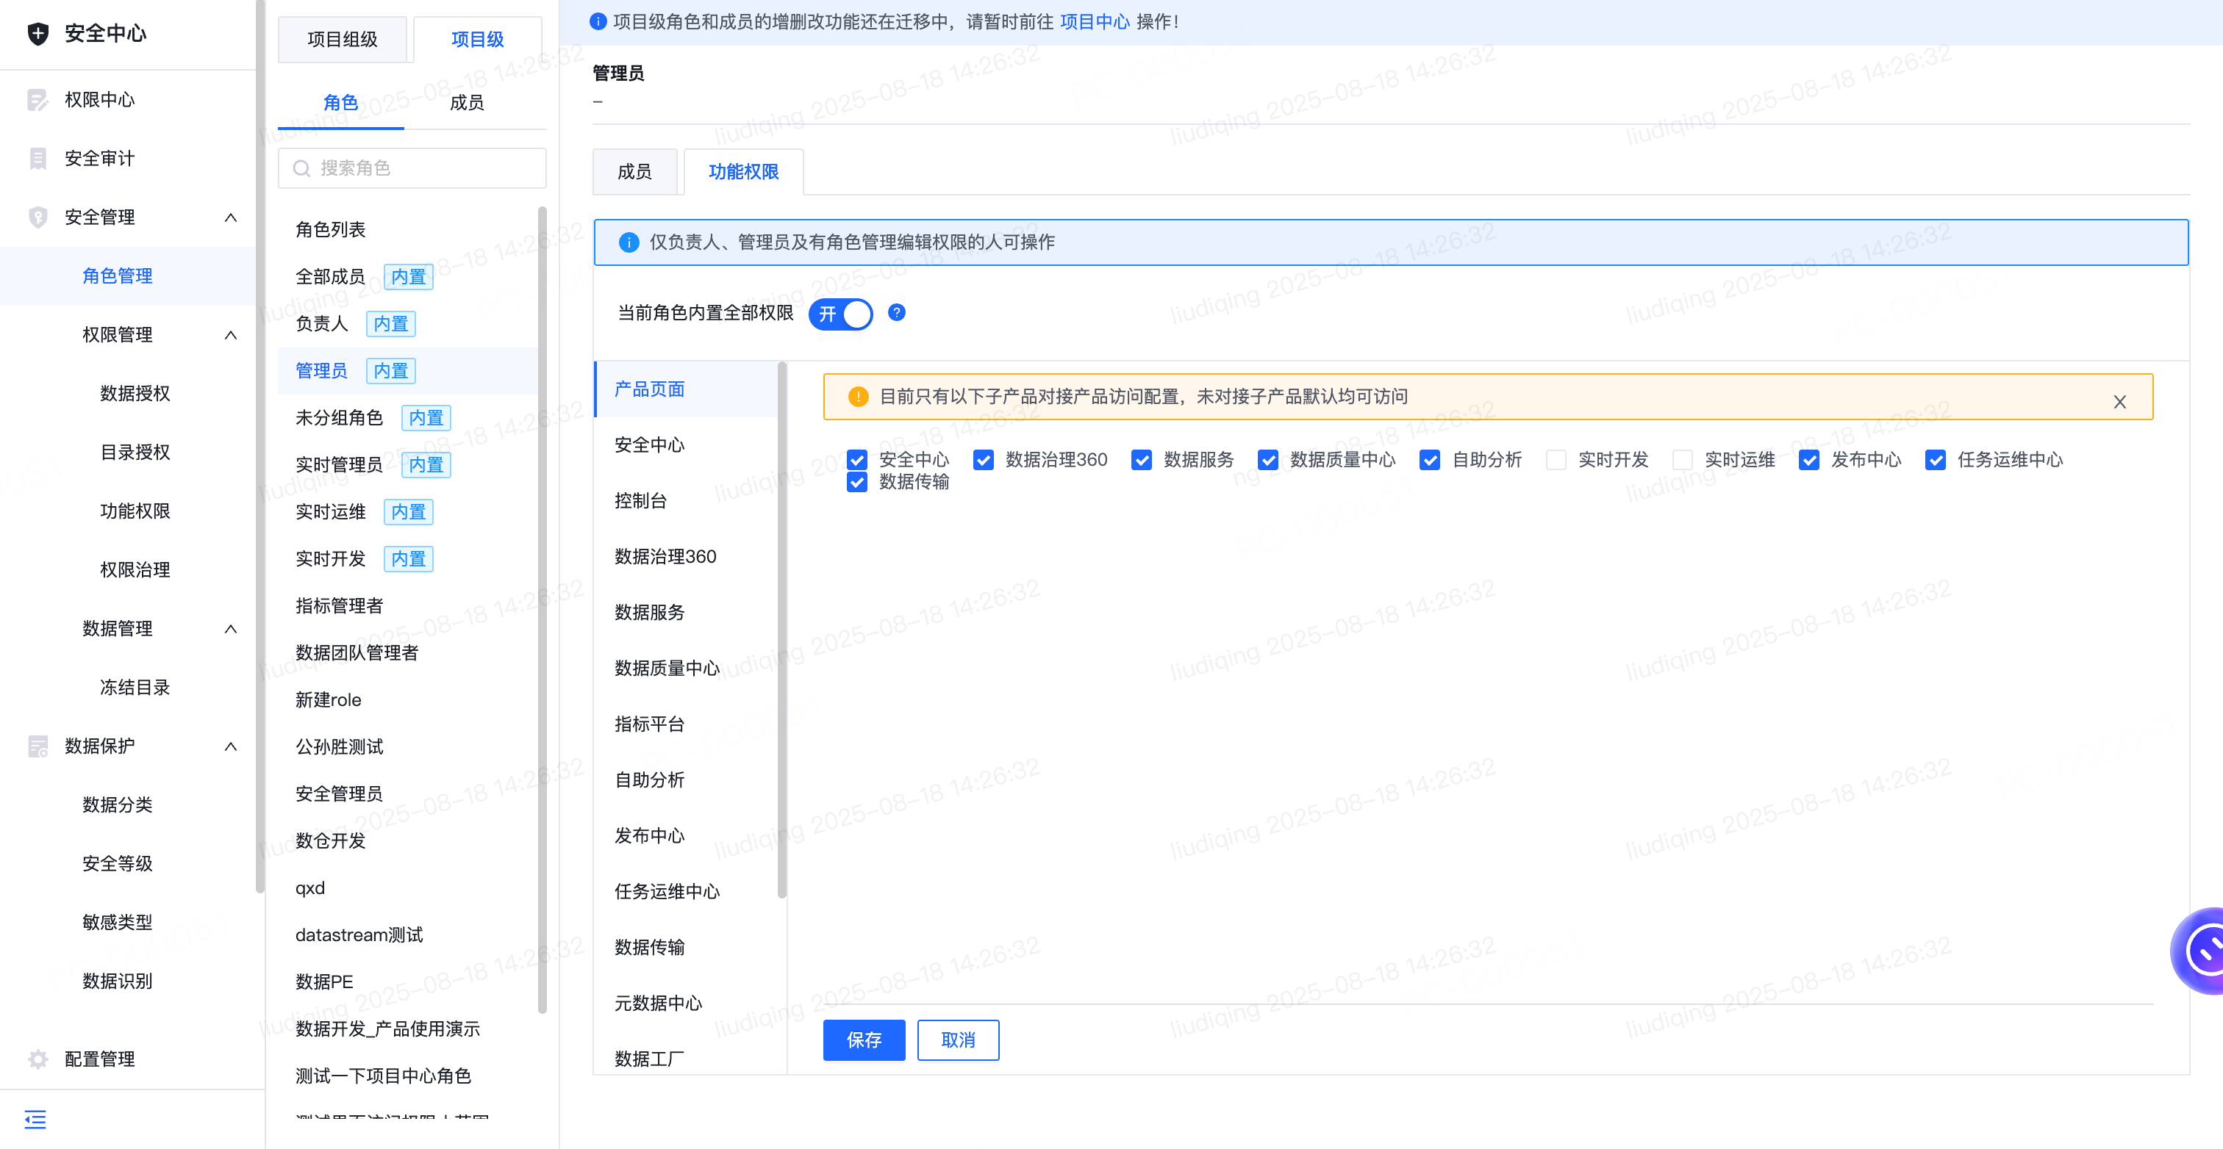
Task: Check the 实时开发 checkbox
Action: pyautogui.click(x=1556, y=460)
